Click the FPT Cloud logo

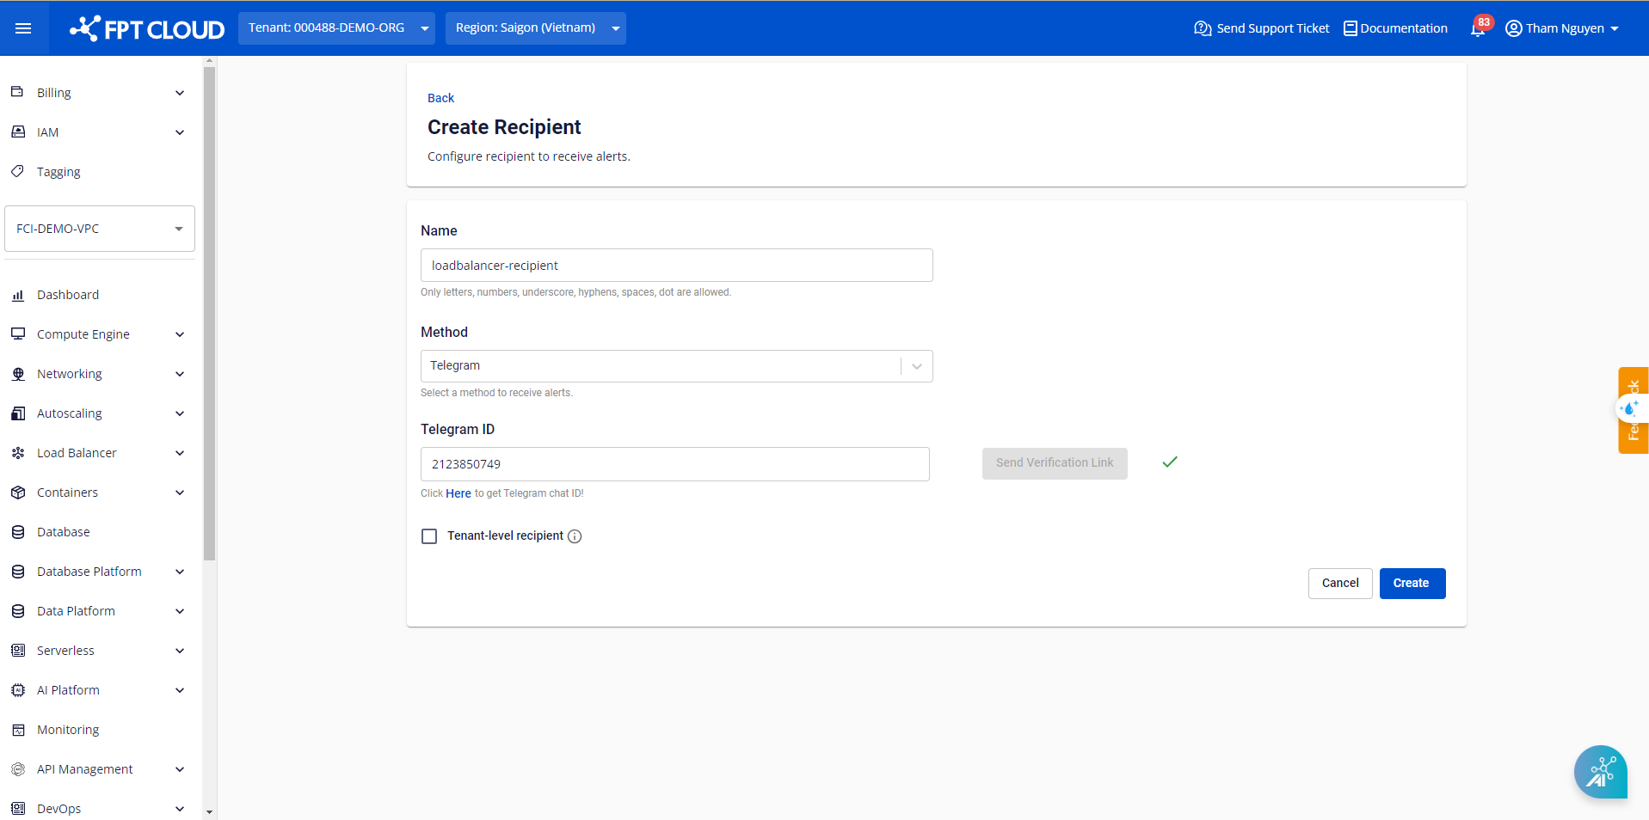(x=147, y=29)
